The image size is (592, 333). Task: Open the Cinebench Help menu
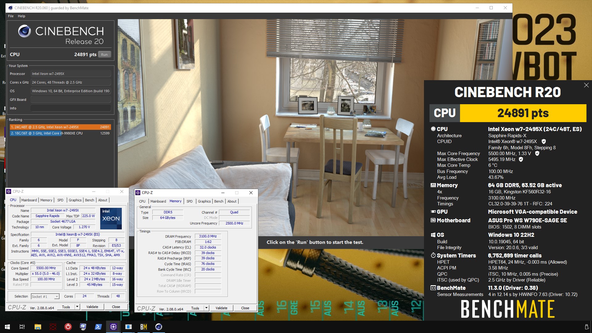click(22, 16)
